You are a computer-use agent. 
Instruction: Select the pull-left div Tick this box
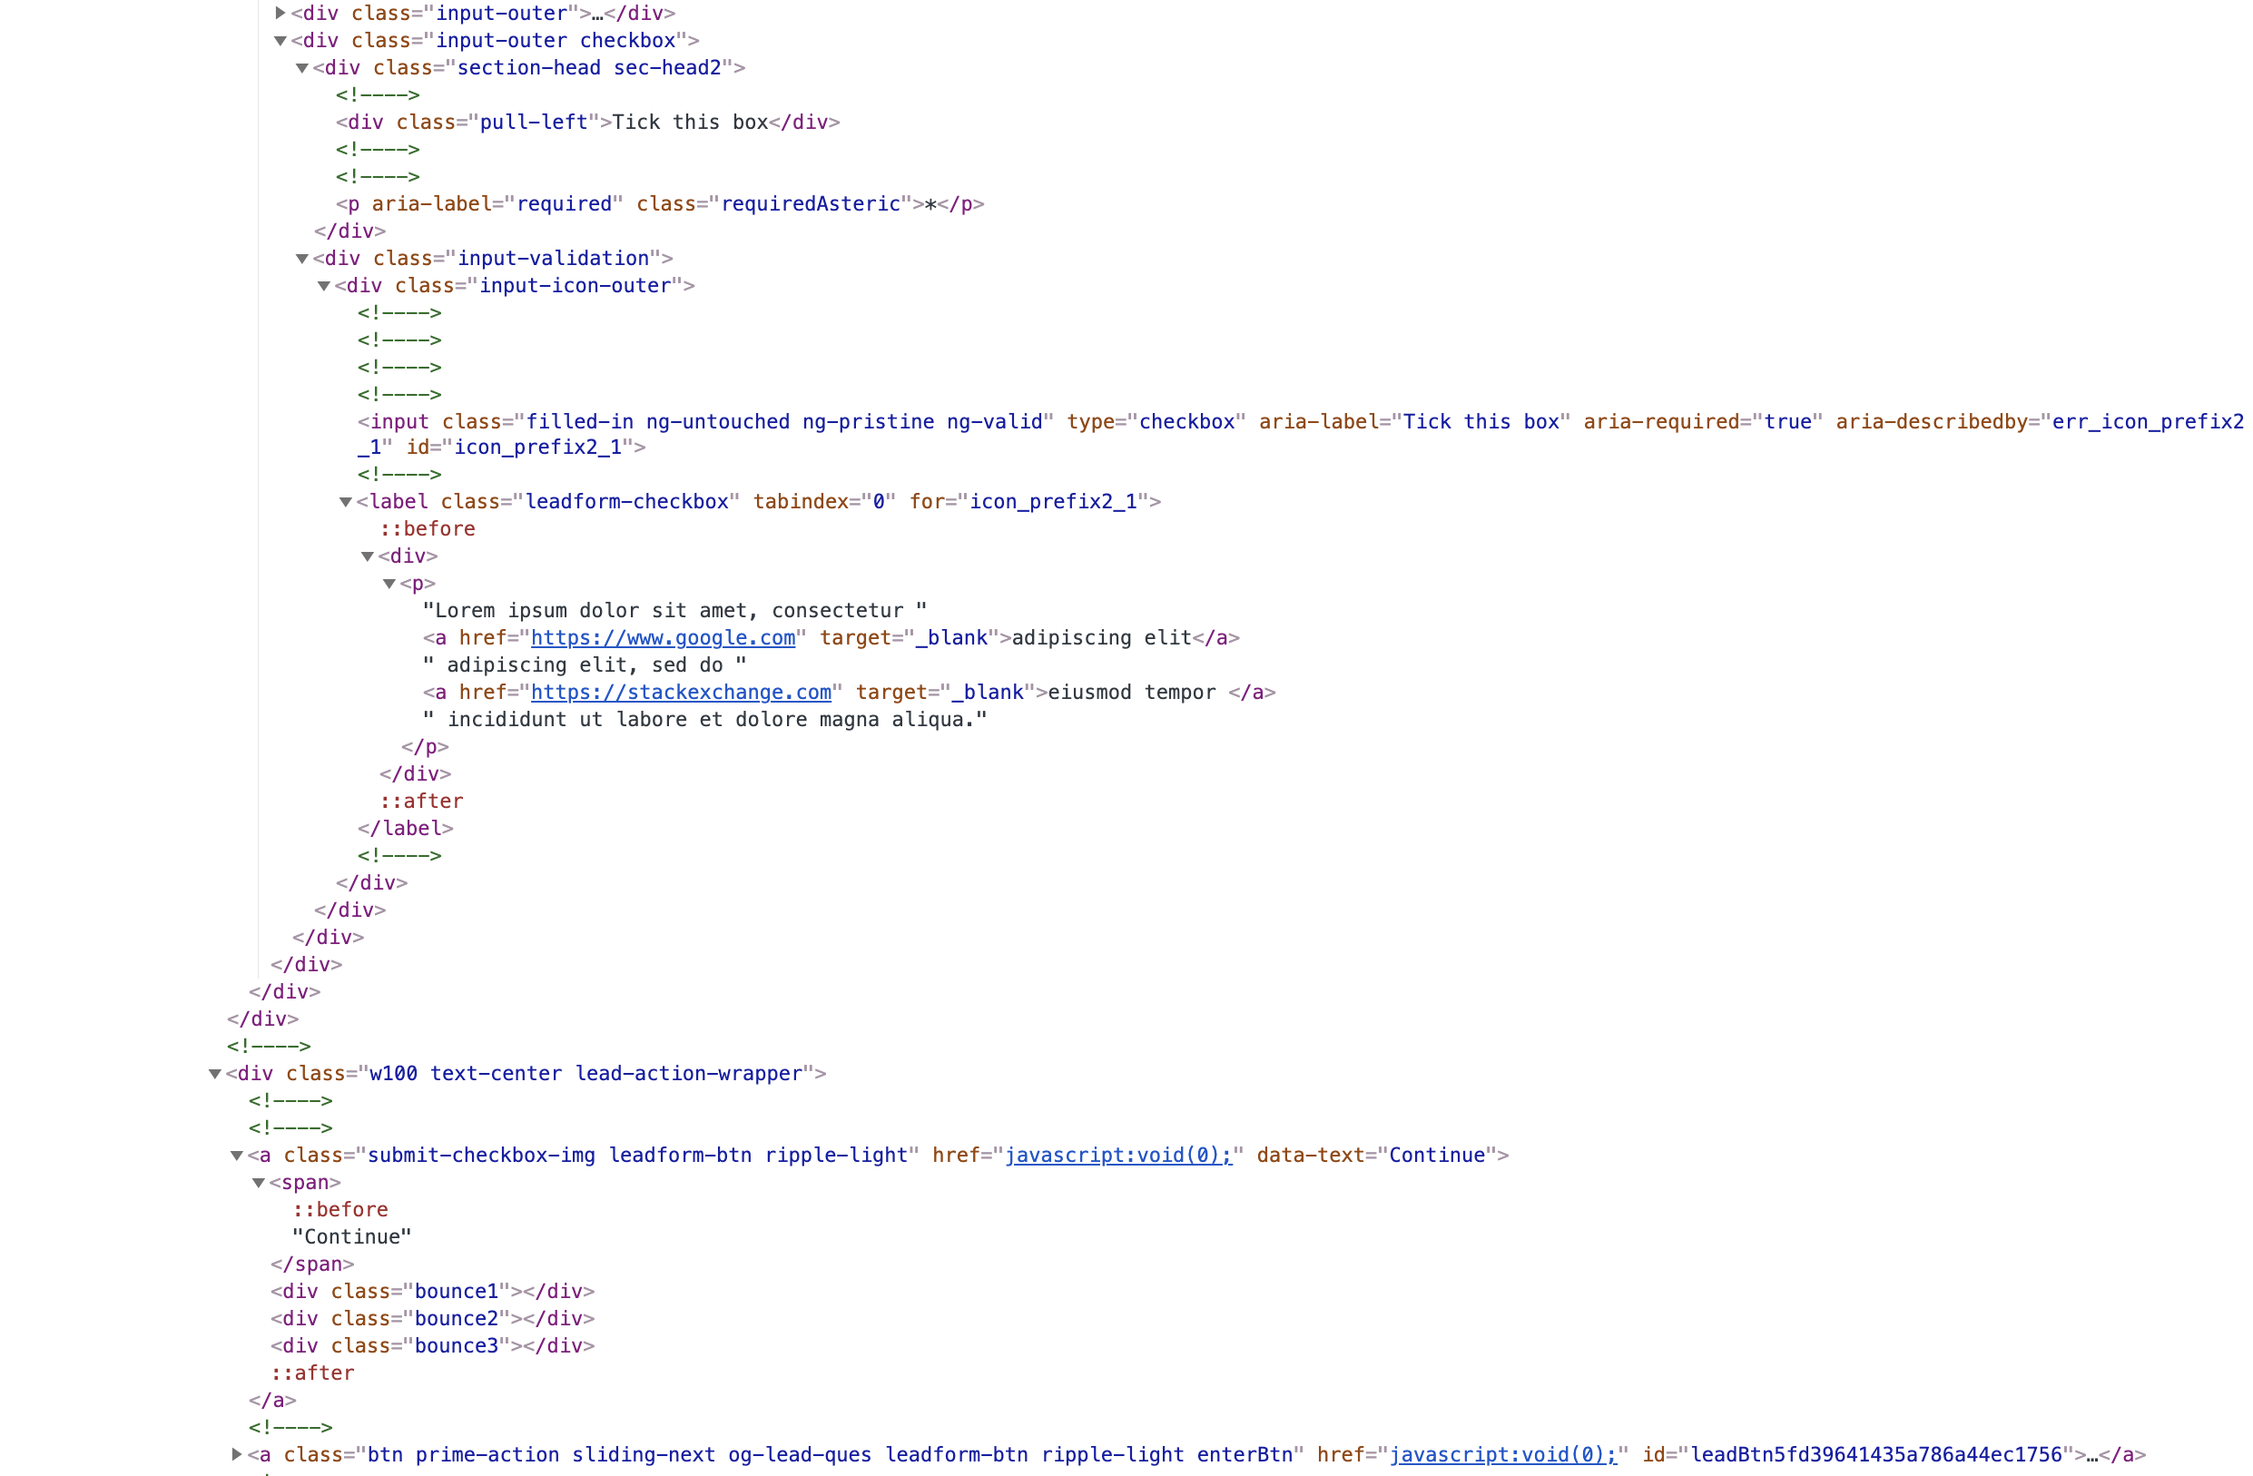(x=587, y=123)
